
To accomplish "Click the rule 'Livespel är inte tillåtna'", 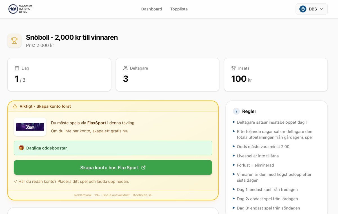I will pyautogui.click(x=258, y=156).
